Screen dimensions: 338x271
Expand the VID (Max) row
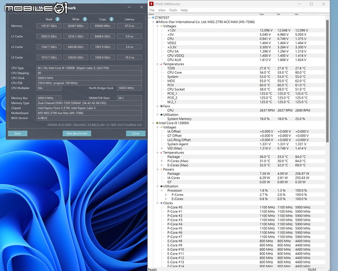(x=161, y=148)
